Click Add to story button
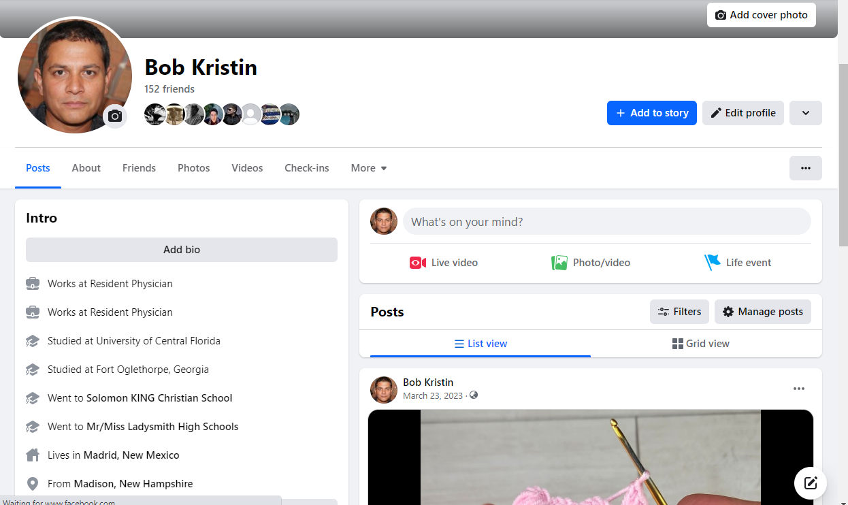Image resolution: width=848 pixels, height=505 pixels. [x=652, y=113]
